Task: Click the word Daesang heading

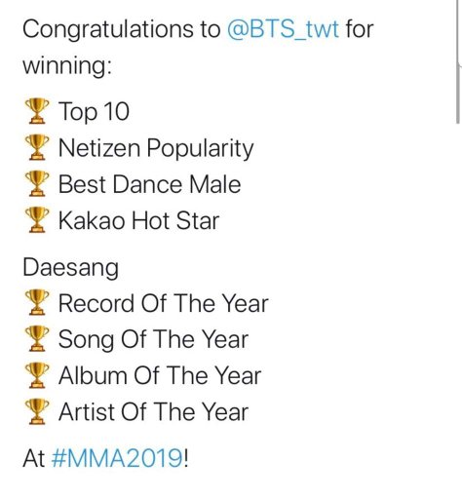Action: (70, 268)
